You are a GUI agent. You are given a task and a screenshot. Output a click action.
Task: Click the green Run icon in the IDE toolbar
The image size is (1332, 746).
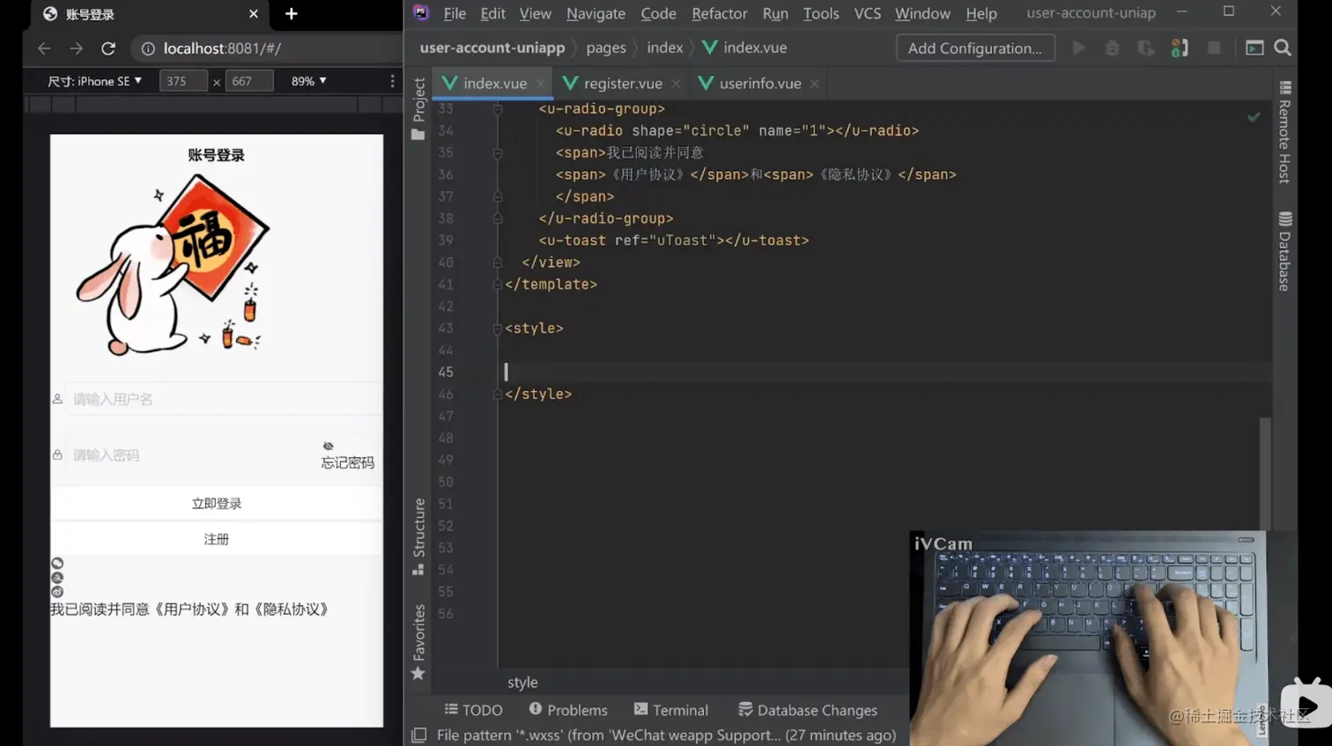coord(1078,48)
